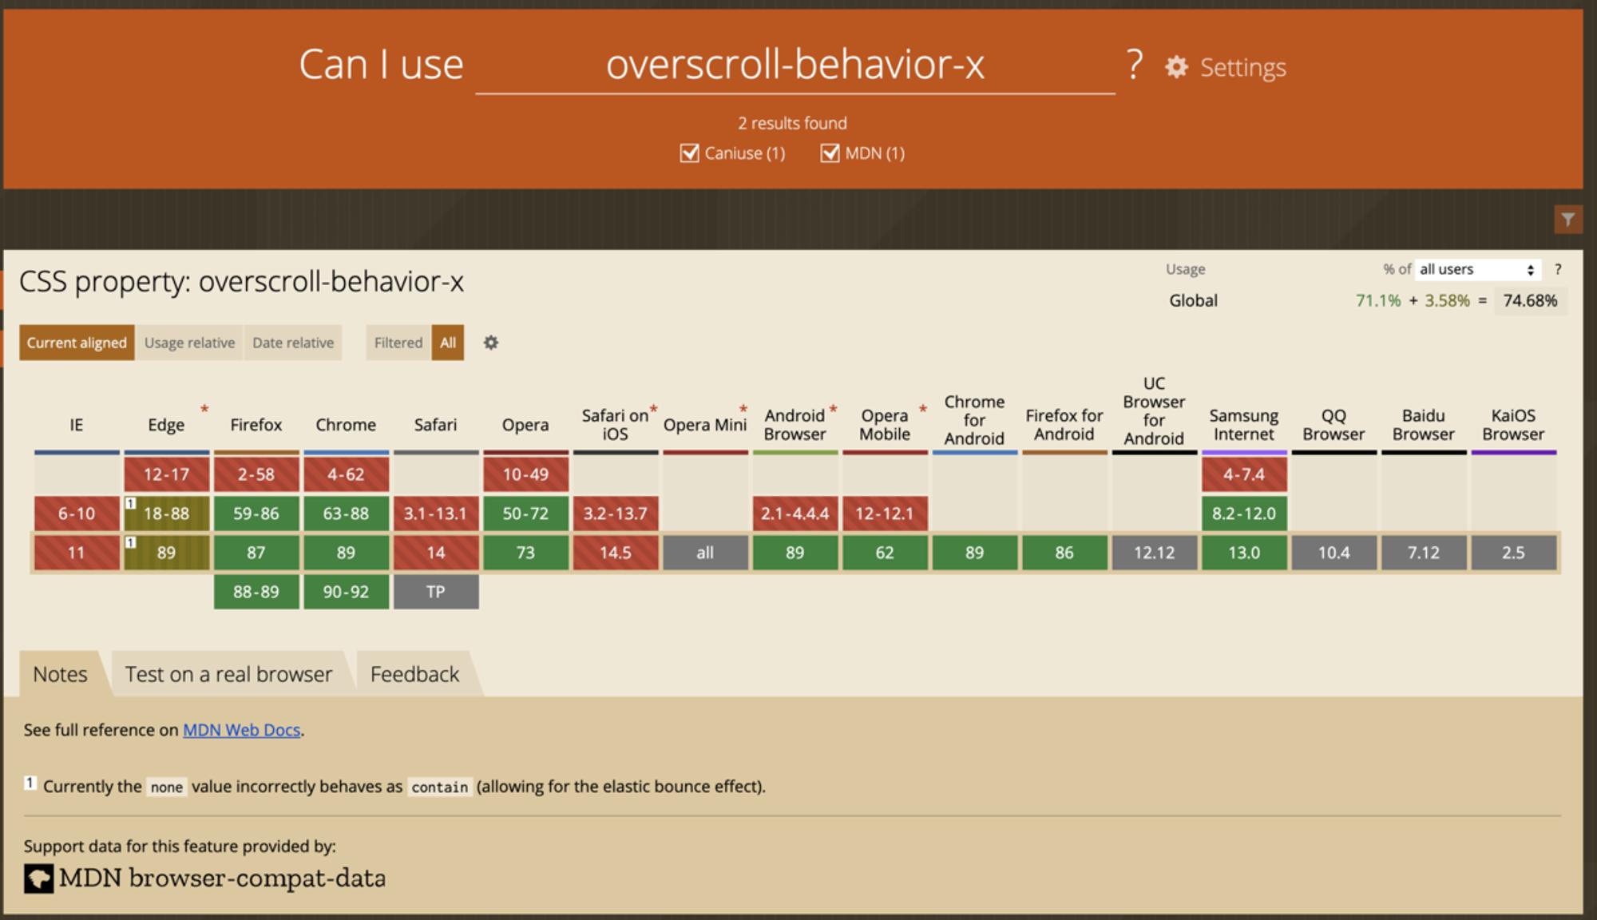Click the filter funnel icon
Image resolution: width=1597 pixels, height=920 pixels.
pos(1568,219)
